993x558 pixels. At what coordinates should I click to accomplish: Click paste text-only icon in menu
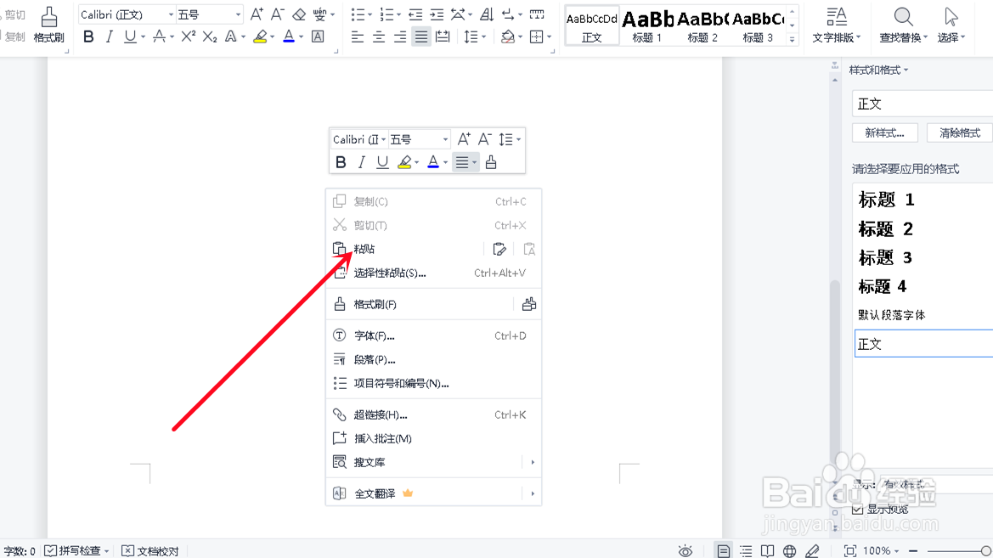(529, 249)
